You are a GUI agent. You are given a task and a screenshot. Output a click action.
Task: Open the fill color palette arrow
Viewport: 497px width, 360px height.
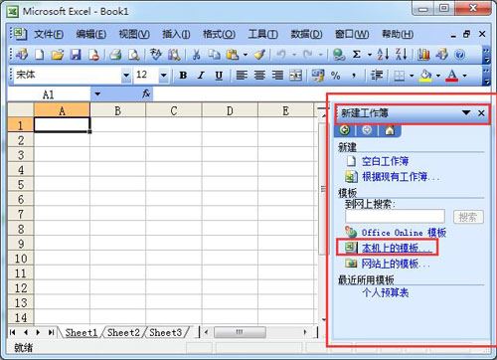tap(438, 76)
